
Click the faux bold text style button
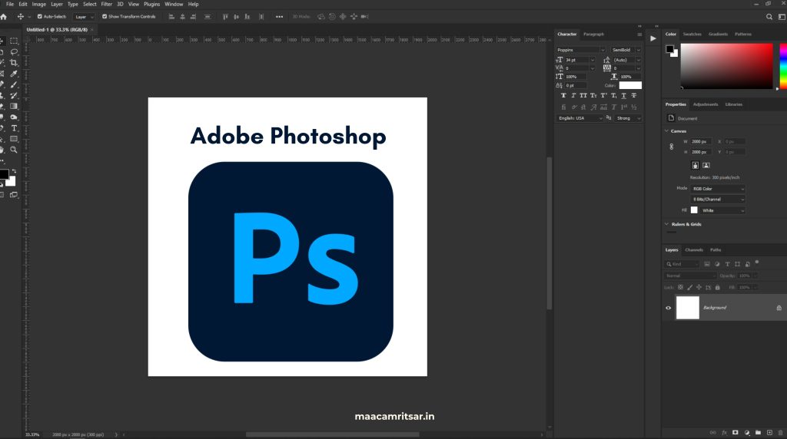tap(563, 96)
